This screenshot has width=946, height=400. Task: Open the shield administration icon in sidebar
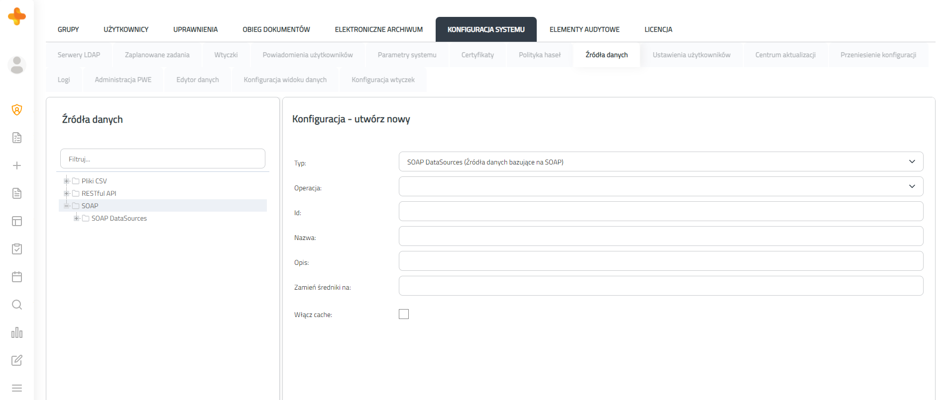17,110
